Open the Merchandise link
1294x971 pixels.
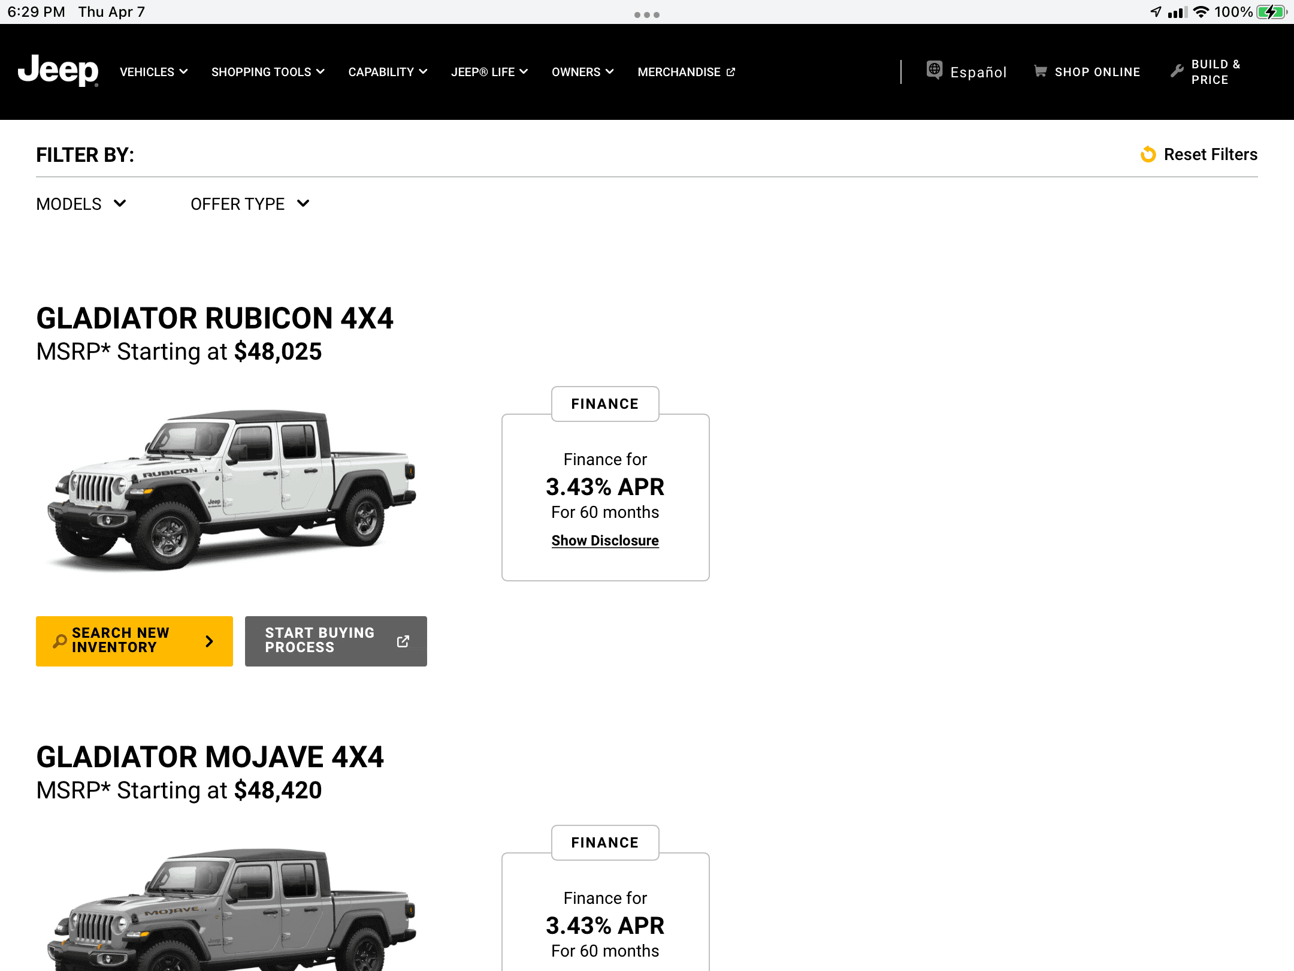click(687, 72)
